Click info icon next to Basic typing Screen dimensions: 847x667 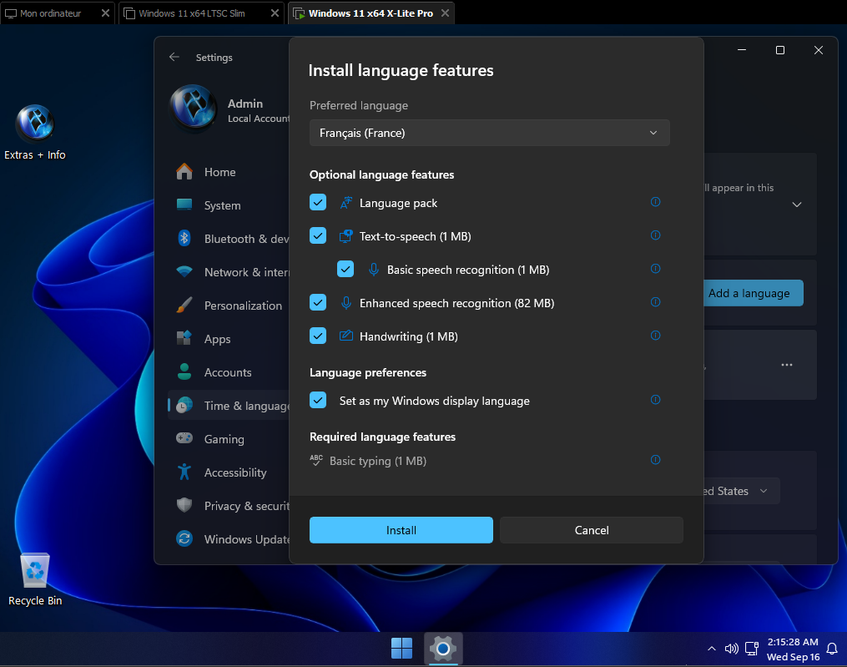click(x=655, y=459)
